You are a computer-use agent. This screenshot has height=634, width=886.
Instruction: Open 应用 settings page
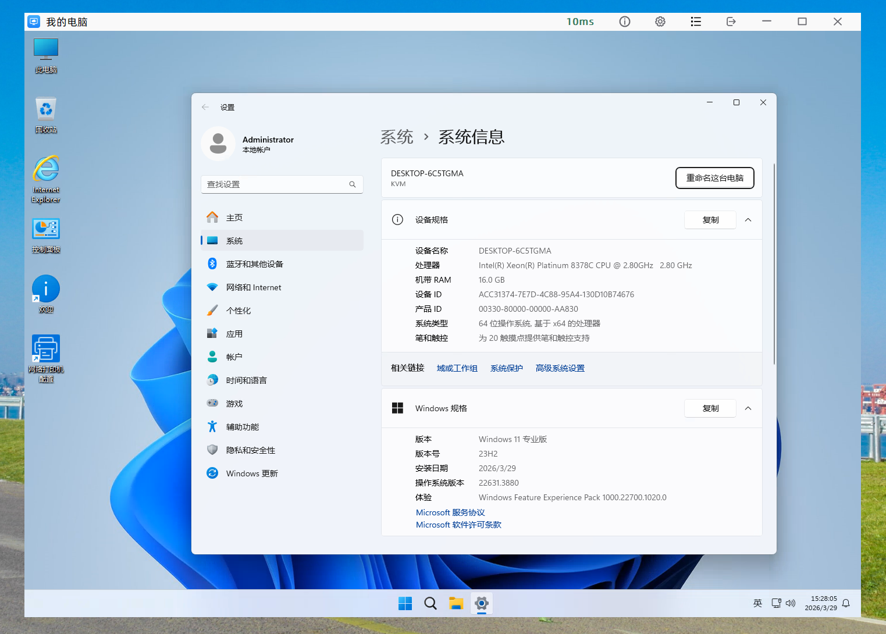pyautogui.click(x=282, y=334)
